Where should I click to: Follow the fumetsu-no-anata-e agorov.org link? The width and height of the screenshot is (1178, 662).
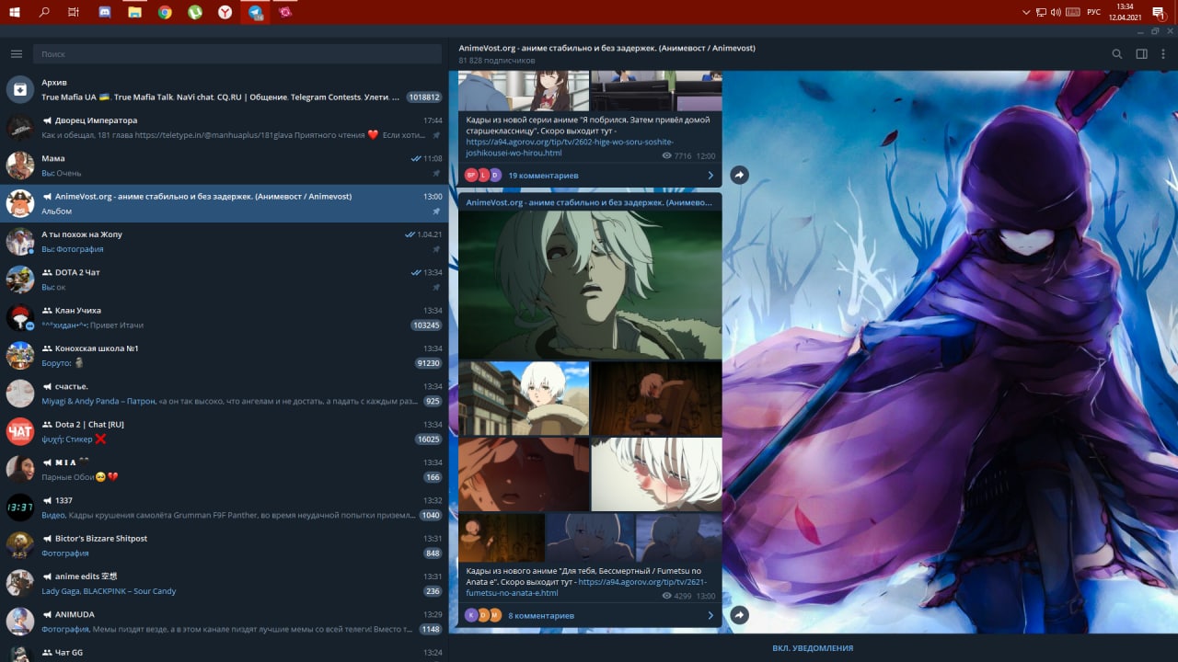[585, 588]
